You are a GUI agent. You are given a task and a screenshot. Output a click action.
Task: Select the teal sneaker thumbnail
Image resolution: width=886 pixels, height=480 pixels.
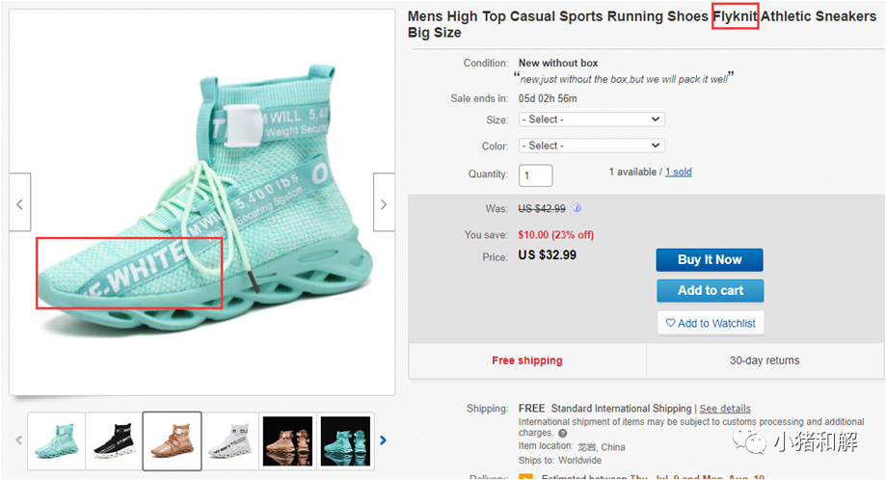(56, 440)
